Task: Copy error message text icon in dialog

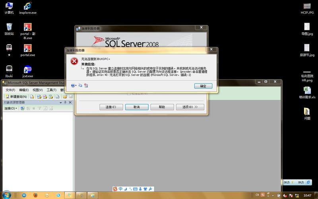Action: [x=80, y=85]
